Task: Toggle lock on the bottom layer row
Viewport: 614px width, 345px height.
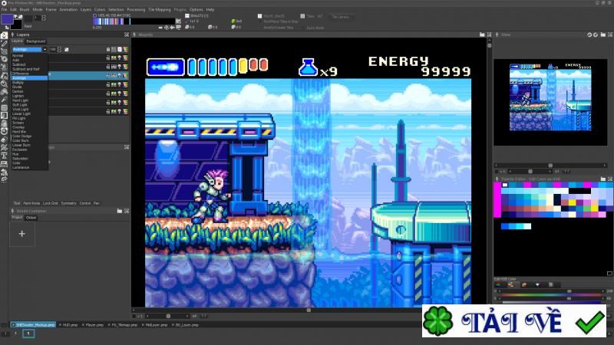Action: point(107,111)
